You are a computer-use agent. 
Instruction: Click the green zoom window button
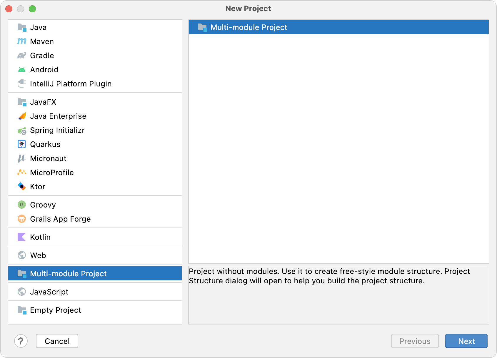[x=32, y=9]
